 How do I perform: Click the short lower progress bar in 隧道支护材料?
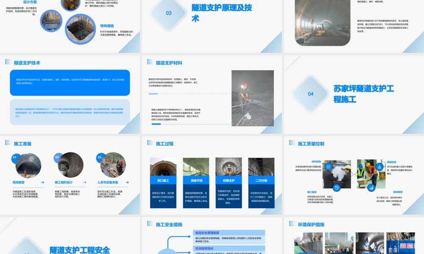pyautogui.click(x=156, y=124)
